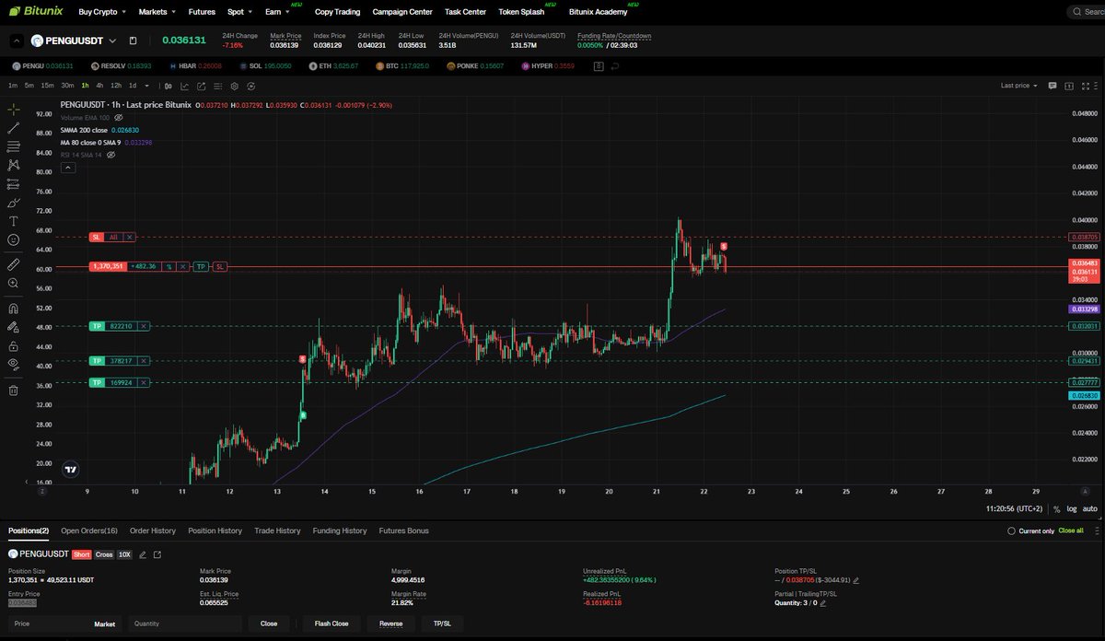The image size is (1105, 641).
Task: Click the refresh/reset chart icon
Action: [x=250, y=86]
